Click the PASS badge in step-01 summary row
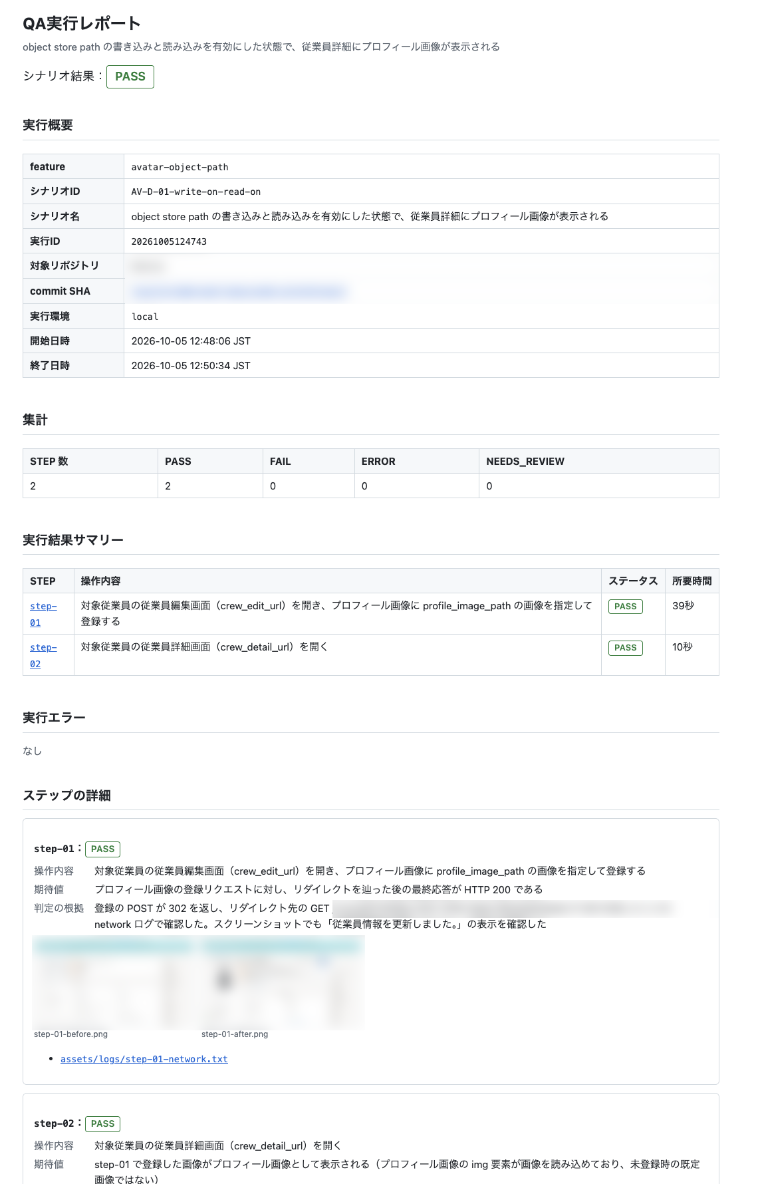Image resolution: width=758 pixels, height=1184 pixels. coord(625,607)
